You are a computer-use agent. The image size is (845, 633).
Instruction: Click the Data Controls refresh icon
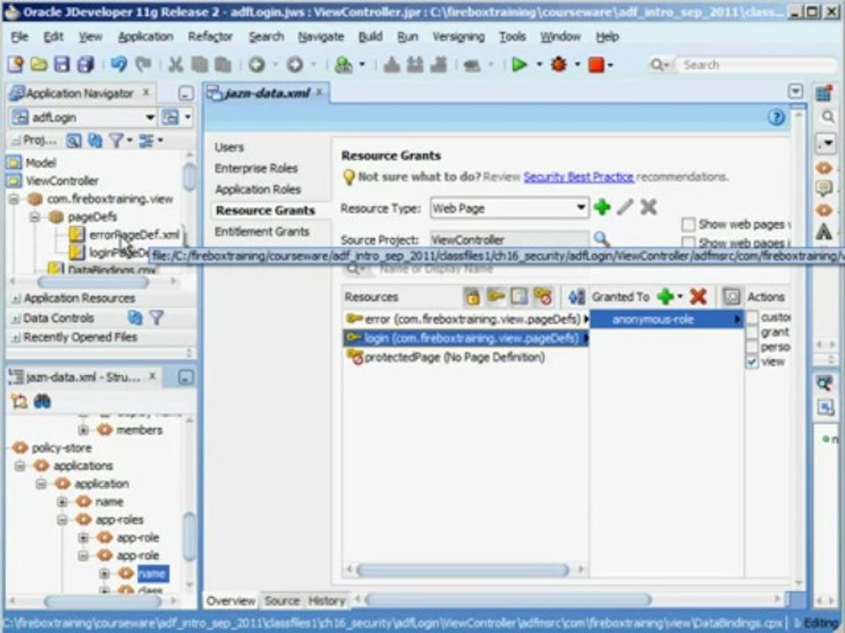point(135,318)
